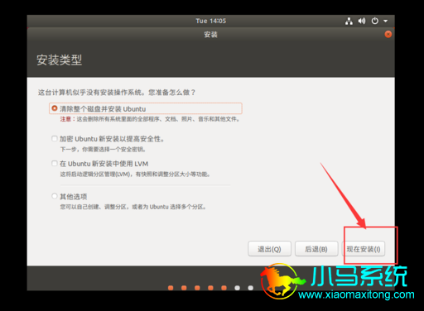Click the 退出(Q) button
Viewport: 424px width, 311px height.
(269, 249)
